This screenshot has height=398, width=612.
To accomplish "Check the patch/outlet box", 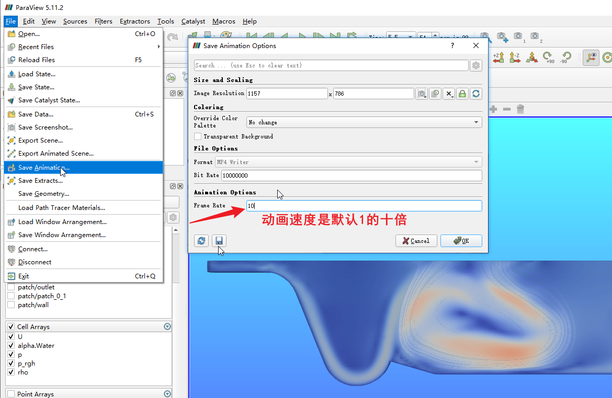I will [x=11, y=287].
